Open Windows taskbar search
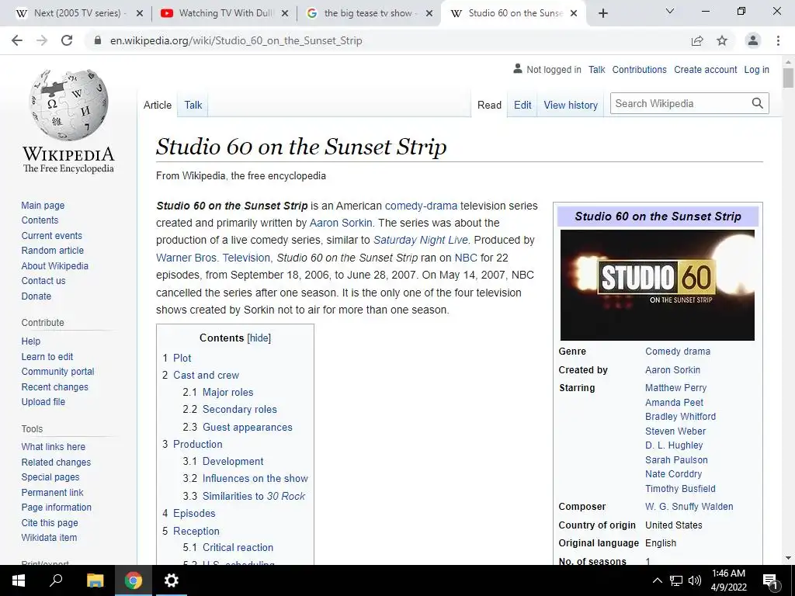795x596 pixels. 56,580
